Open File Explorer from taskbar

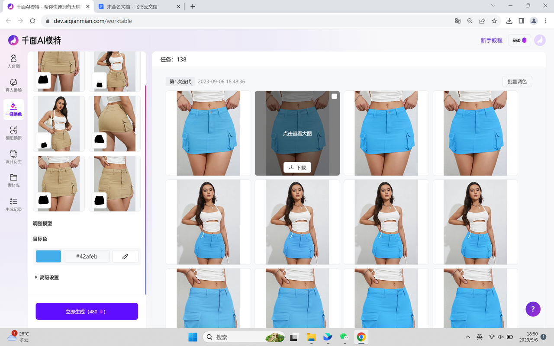coord(311,337)
